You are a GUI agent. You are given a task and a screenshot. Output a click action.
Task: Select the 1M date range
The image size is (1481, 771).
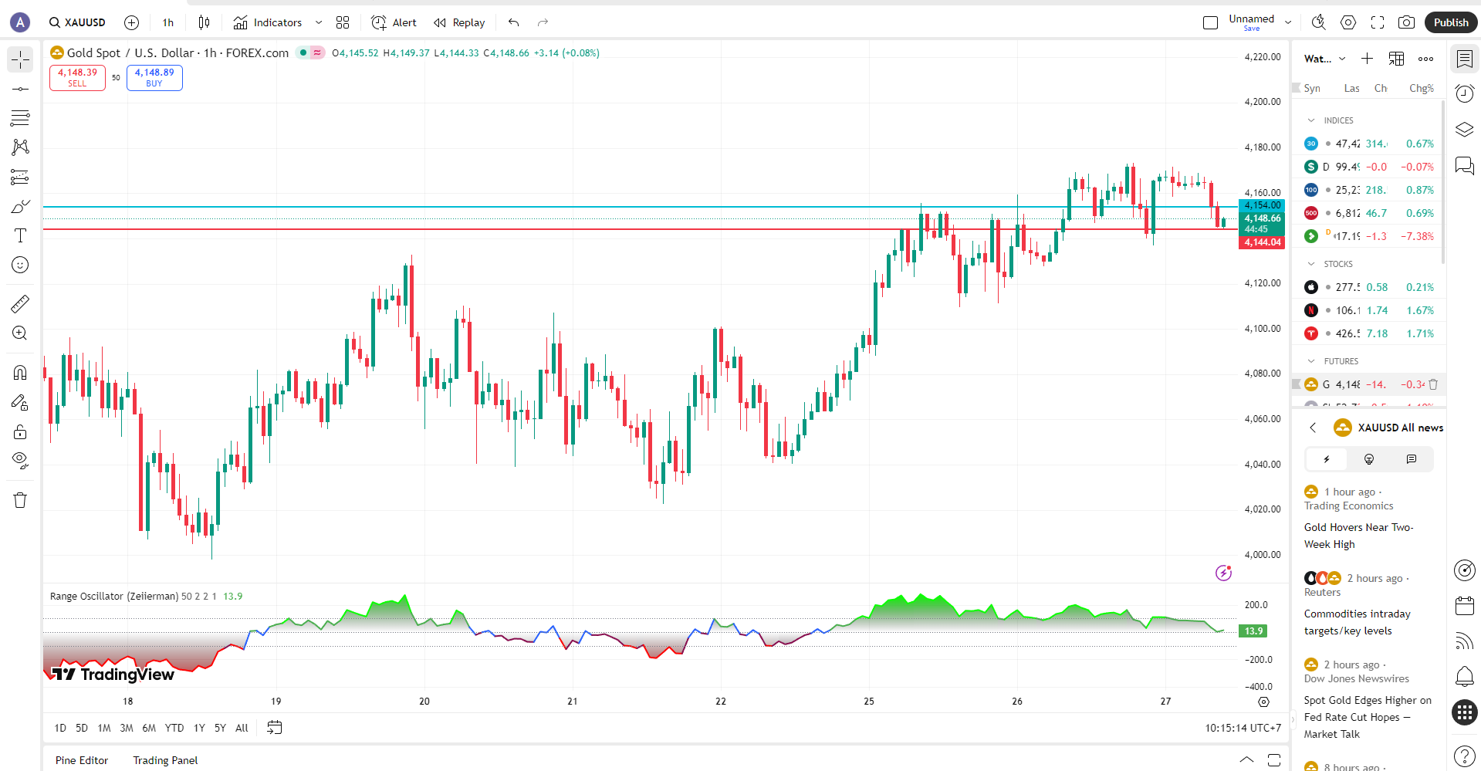pos(104,728)
